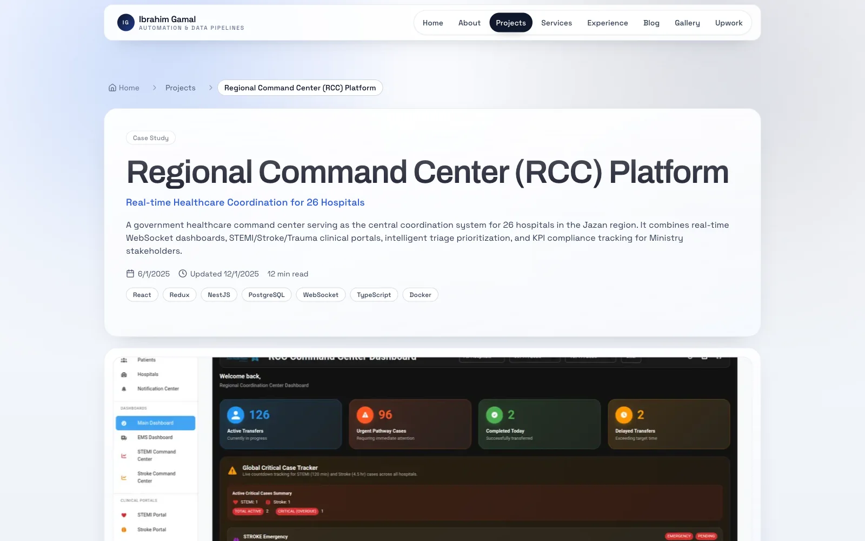Viewport: 865px width, 541px height.
Task: Click the Stroke Portal icon
Action: tap(124, 529)
